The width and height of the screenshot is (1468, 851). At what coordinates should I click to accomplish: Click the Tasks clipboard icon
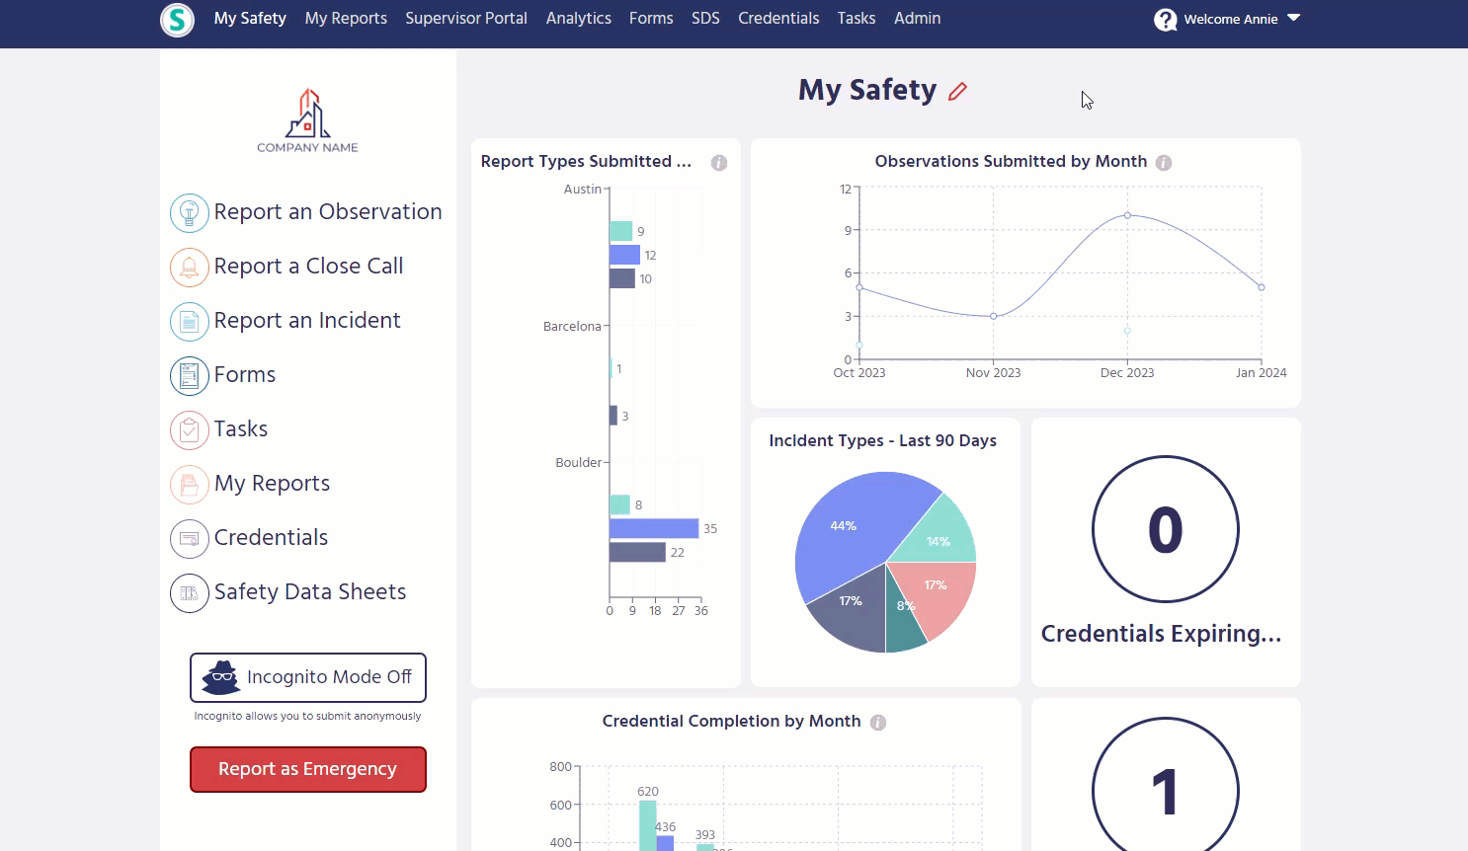tap(189, 429)
